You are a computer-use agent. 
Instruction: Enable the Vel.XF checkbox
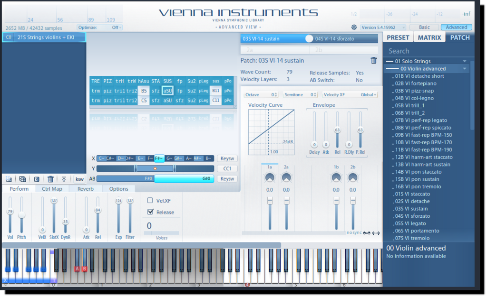pos(150,200)
